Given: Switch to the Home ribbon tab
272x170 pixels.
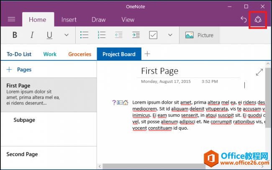Looking at the screenshot, I should coord(38,20).
